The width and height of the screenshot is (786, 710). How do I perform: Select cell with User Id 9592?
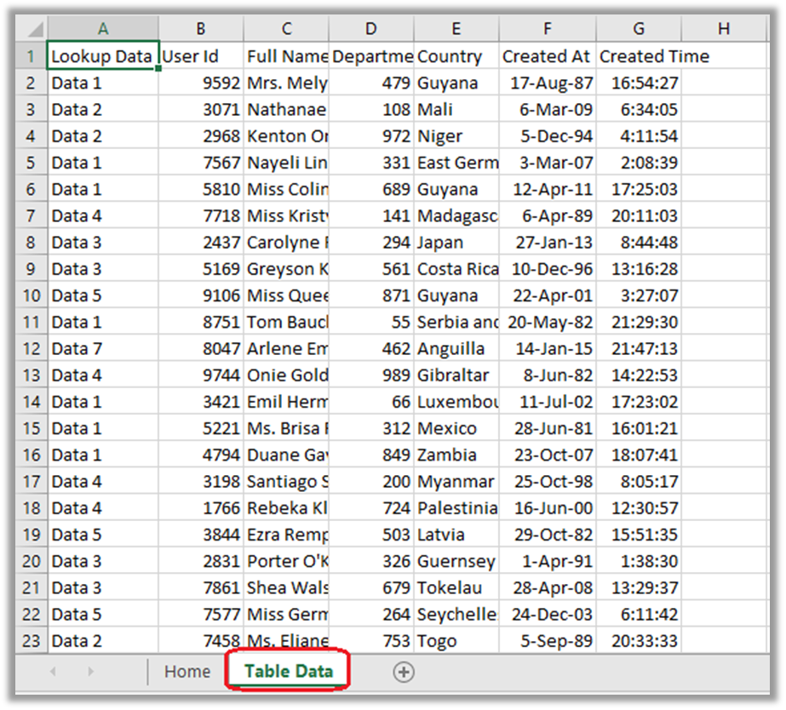click(x=201, y=83)
